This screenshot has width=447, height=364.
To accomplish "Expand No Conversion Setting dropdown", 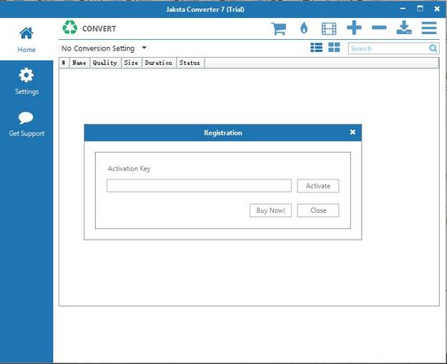I will 104,49.
